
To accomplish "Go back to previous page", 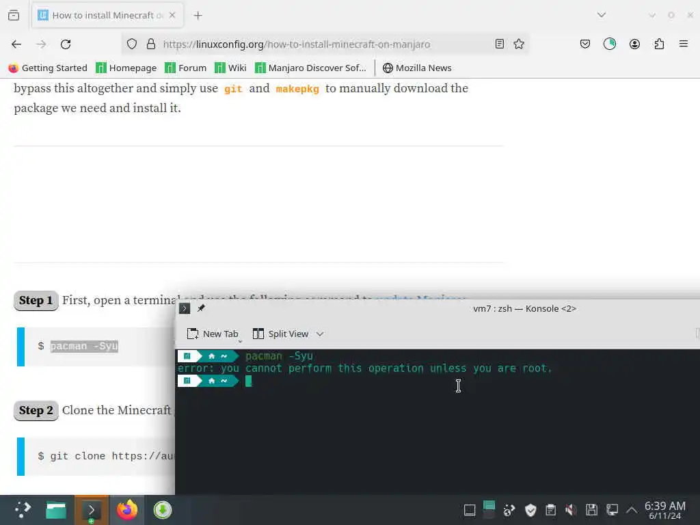I will pyautogui.click(x=16, y=44).
